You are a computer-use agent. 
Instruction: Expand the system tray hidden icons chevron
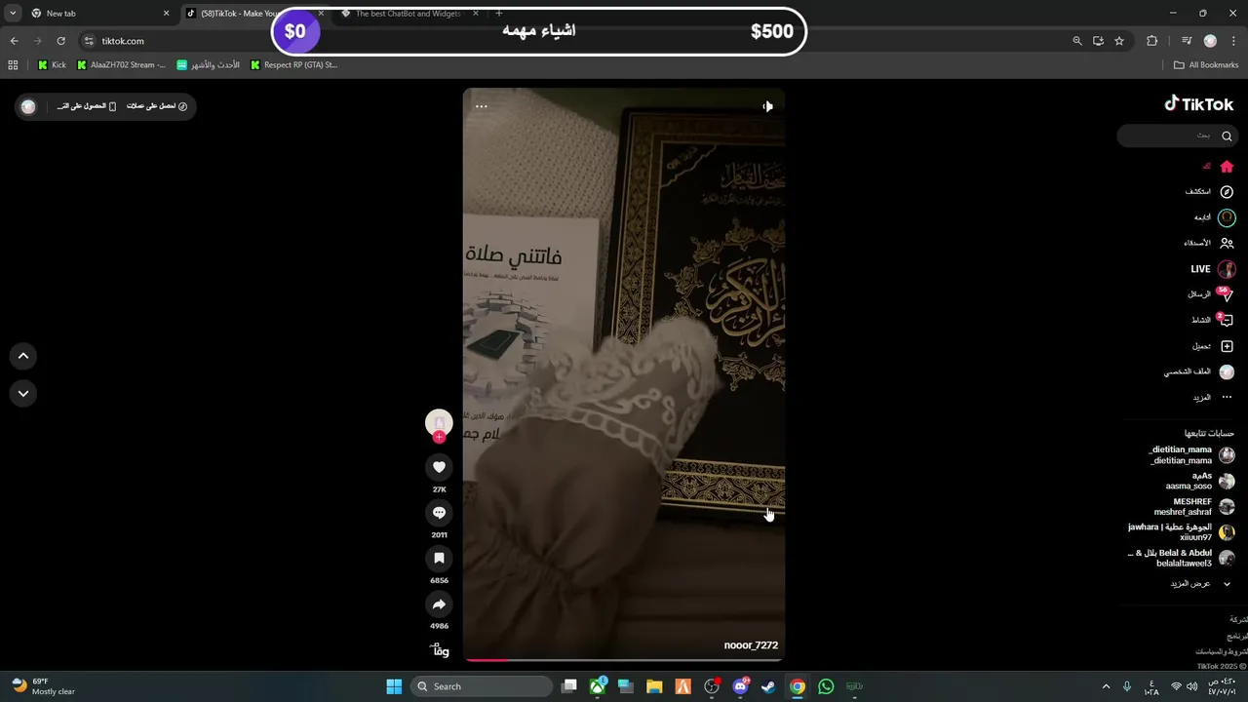click(1106, 686)
